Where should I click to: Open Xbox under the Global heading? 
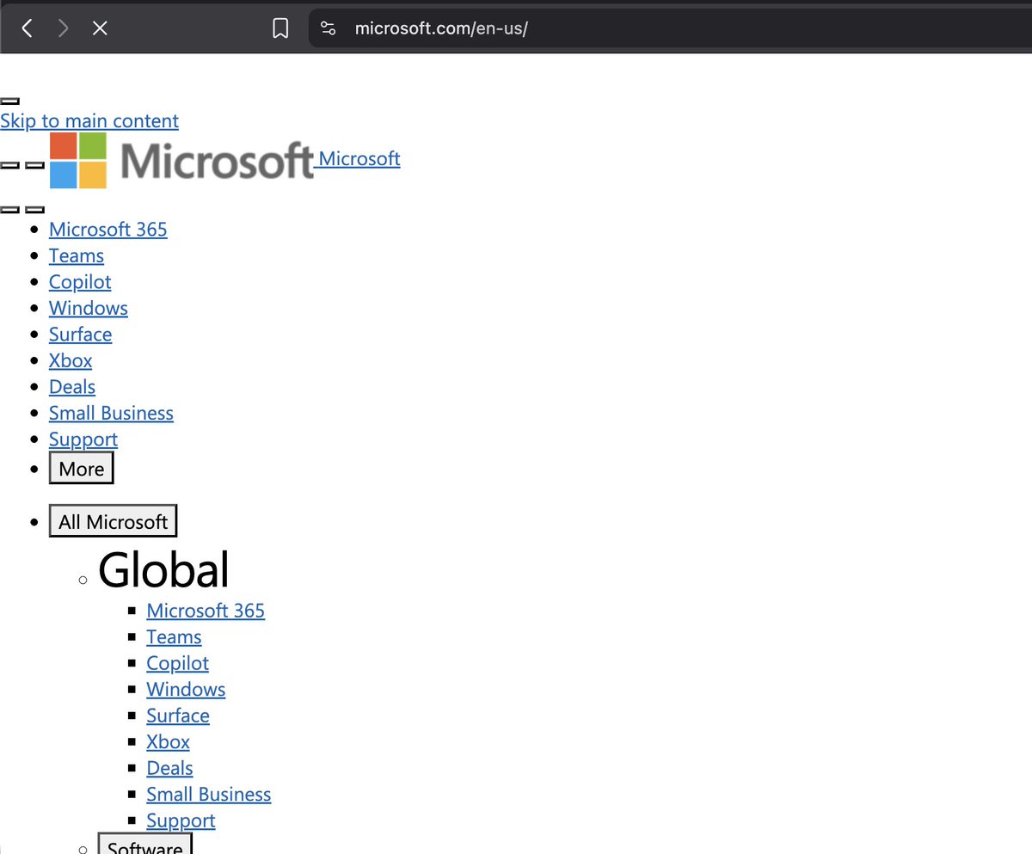tap(168, 741)
